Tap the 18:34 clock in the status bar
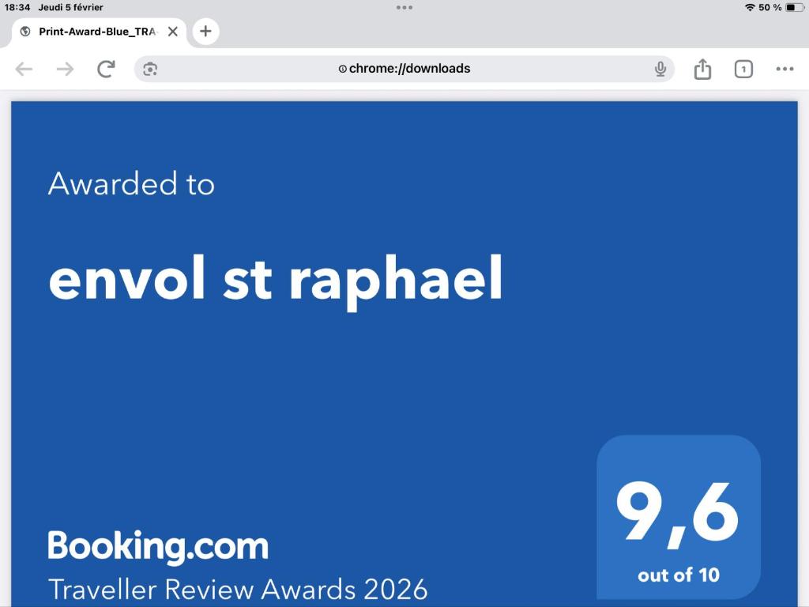 pos(17,7)
